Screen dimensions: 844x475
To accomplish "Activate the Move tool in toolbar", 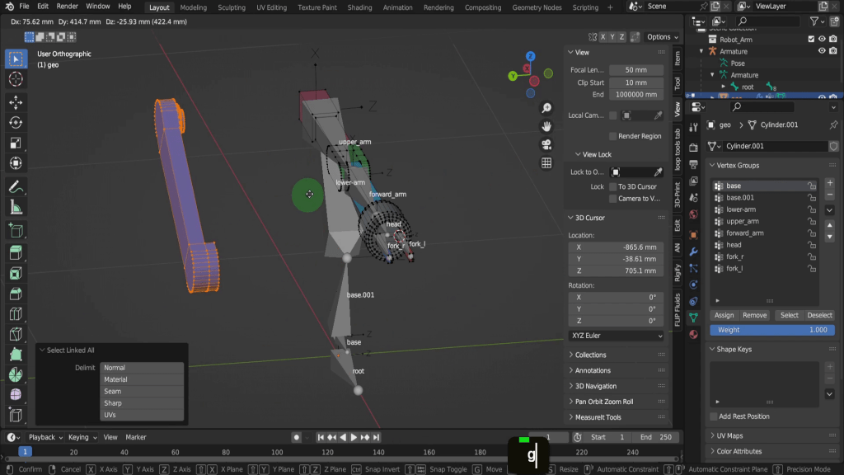I will (x=15, y=101).
